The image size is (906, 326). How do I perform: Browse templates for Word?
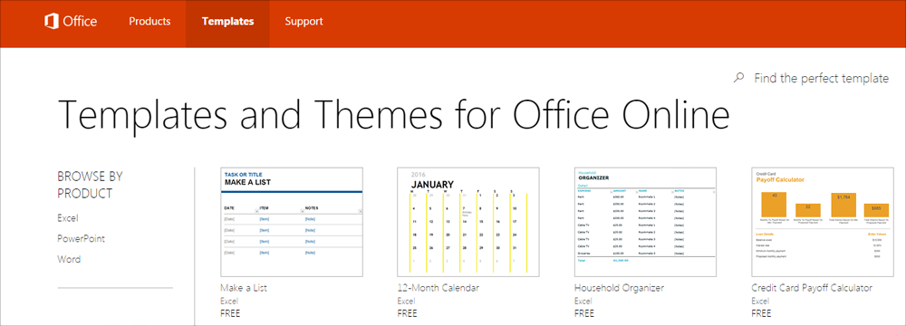point(69,259)
